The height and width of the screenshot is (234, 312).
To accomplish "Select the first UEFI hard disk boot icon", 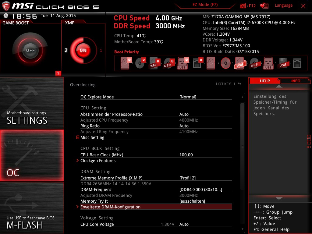I will coord(126,63).
